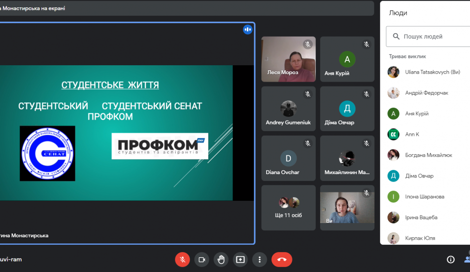Click the blue audio indicator on presentation
The height and width of the screenshot is (272, 470).
247,30
